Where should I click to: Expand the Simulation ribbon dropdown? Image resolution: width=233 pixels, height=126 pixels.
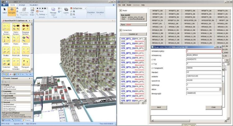100,13
